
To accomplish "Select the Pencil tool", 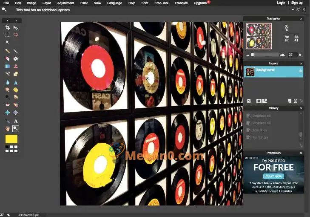I will tap(8, 51).
